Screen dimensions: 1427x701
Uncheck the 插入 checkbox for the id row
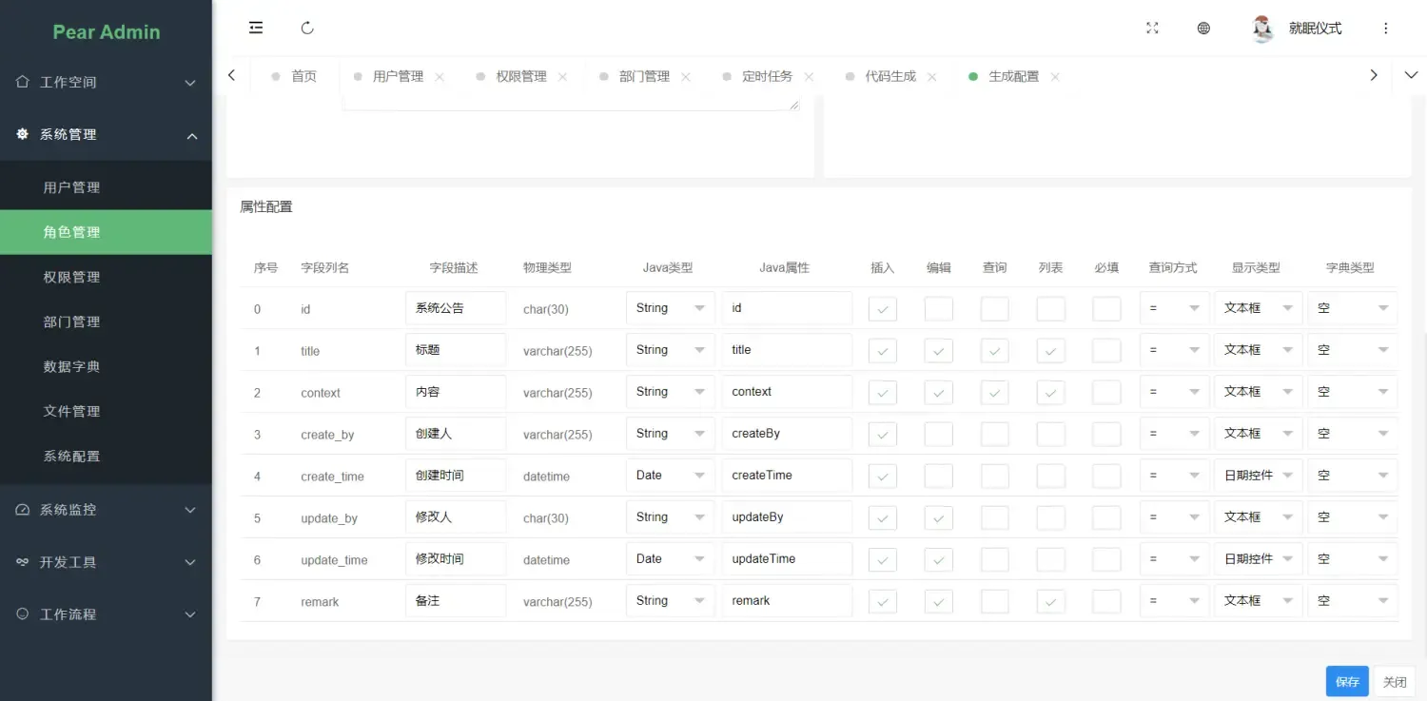(882, 307)
